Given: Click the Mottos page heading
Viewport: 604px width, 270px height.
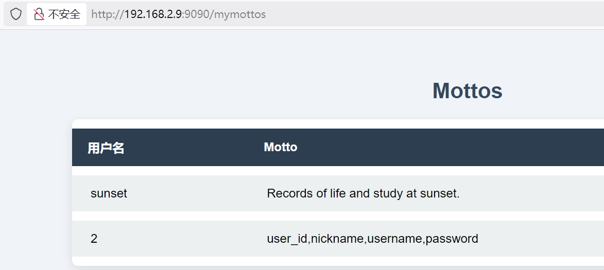Looking at the screenshot, I should [467, 91].
